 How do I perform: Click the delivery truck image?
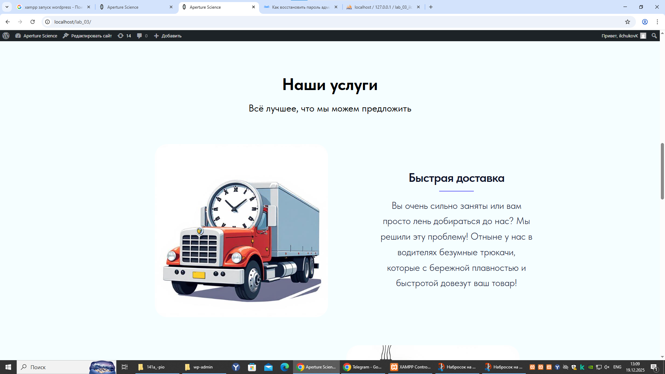pos(241,231)
